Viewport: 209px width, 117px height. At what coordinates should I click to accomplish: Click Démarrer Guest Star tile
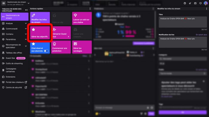tap(61, 33)
